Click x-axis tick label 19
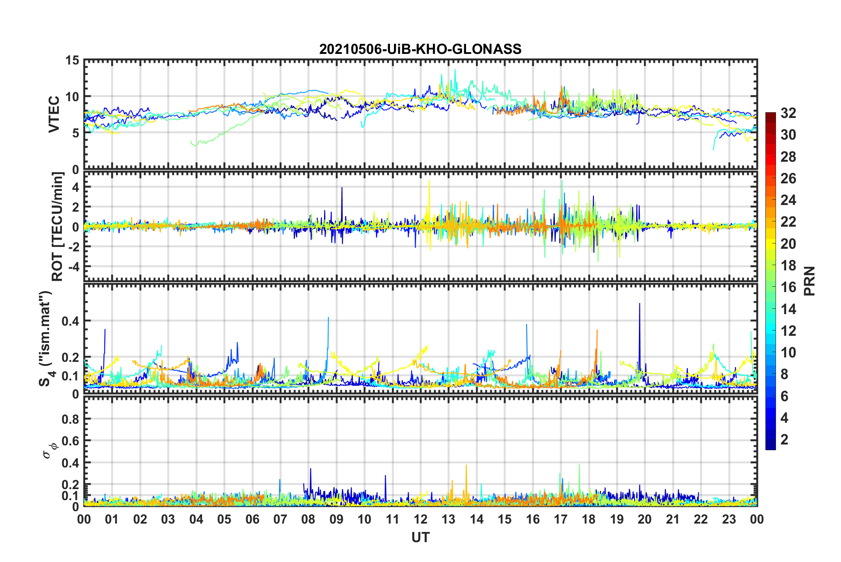 click(617, 519)
